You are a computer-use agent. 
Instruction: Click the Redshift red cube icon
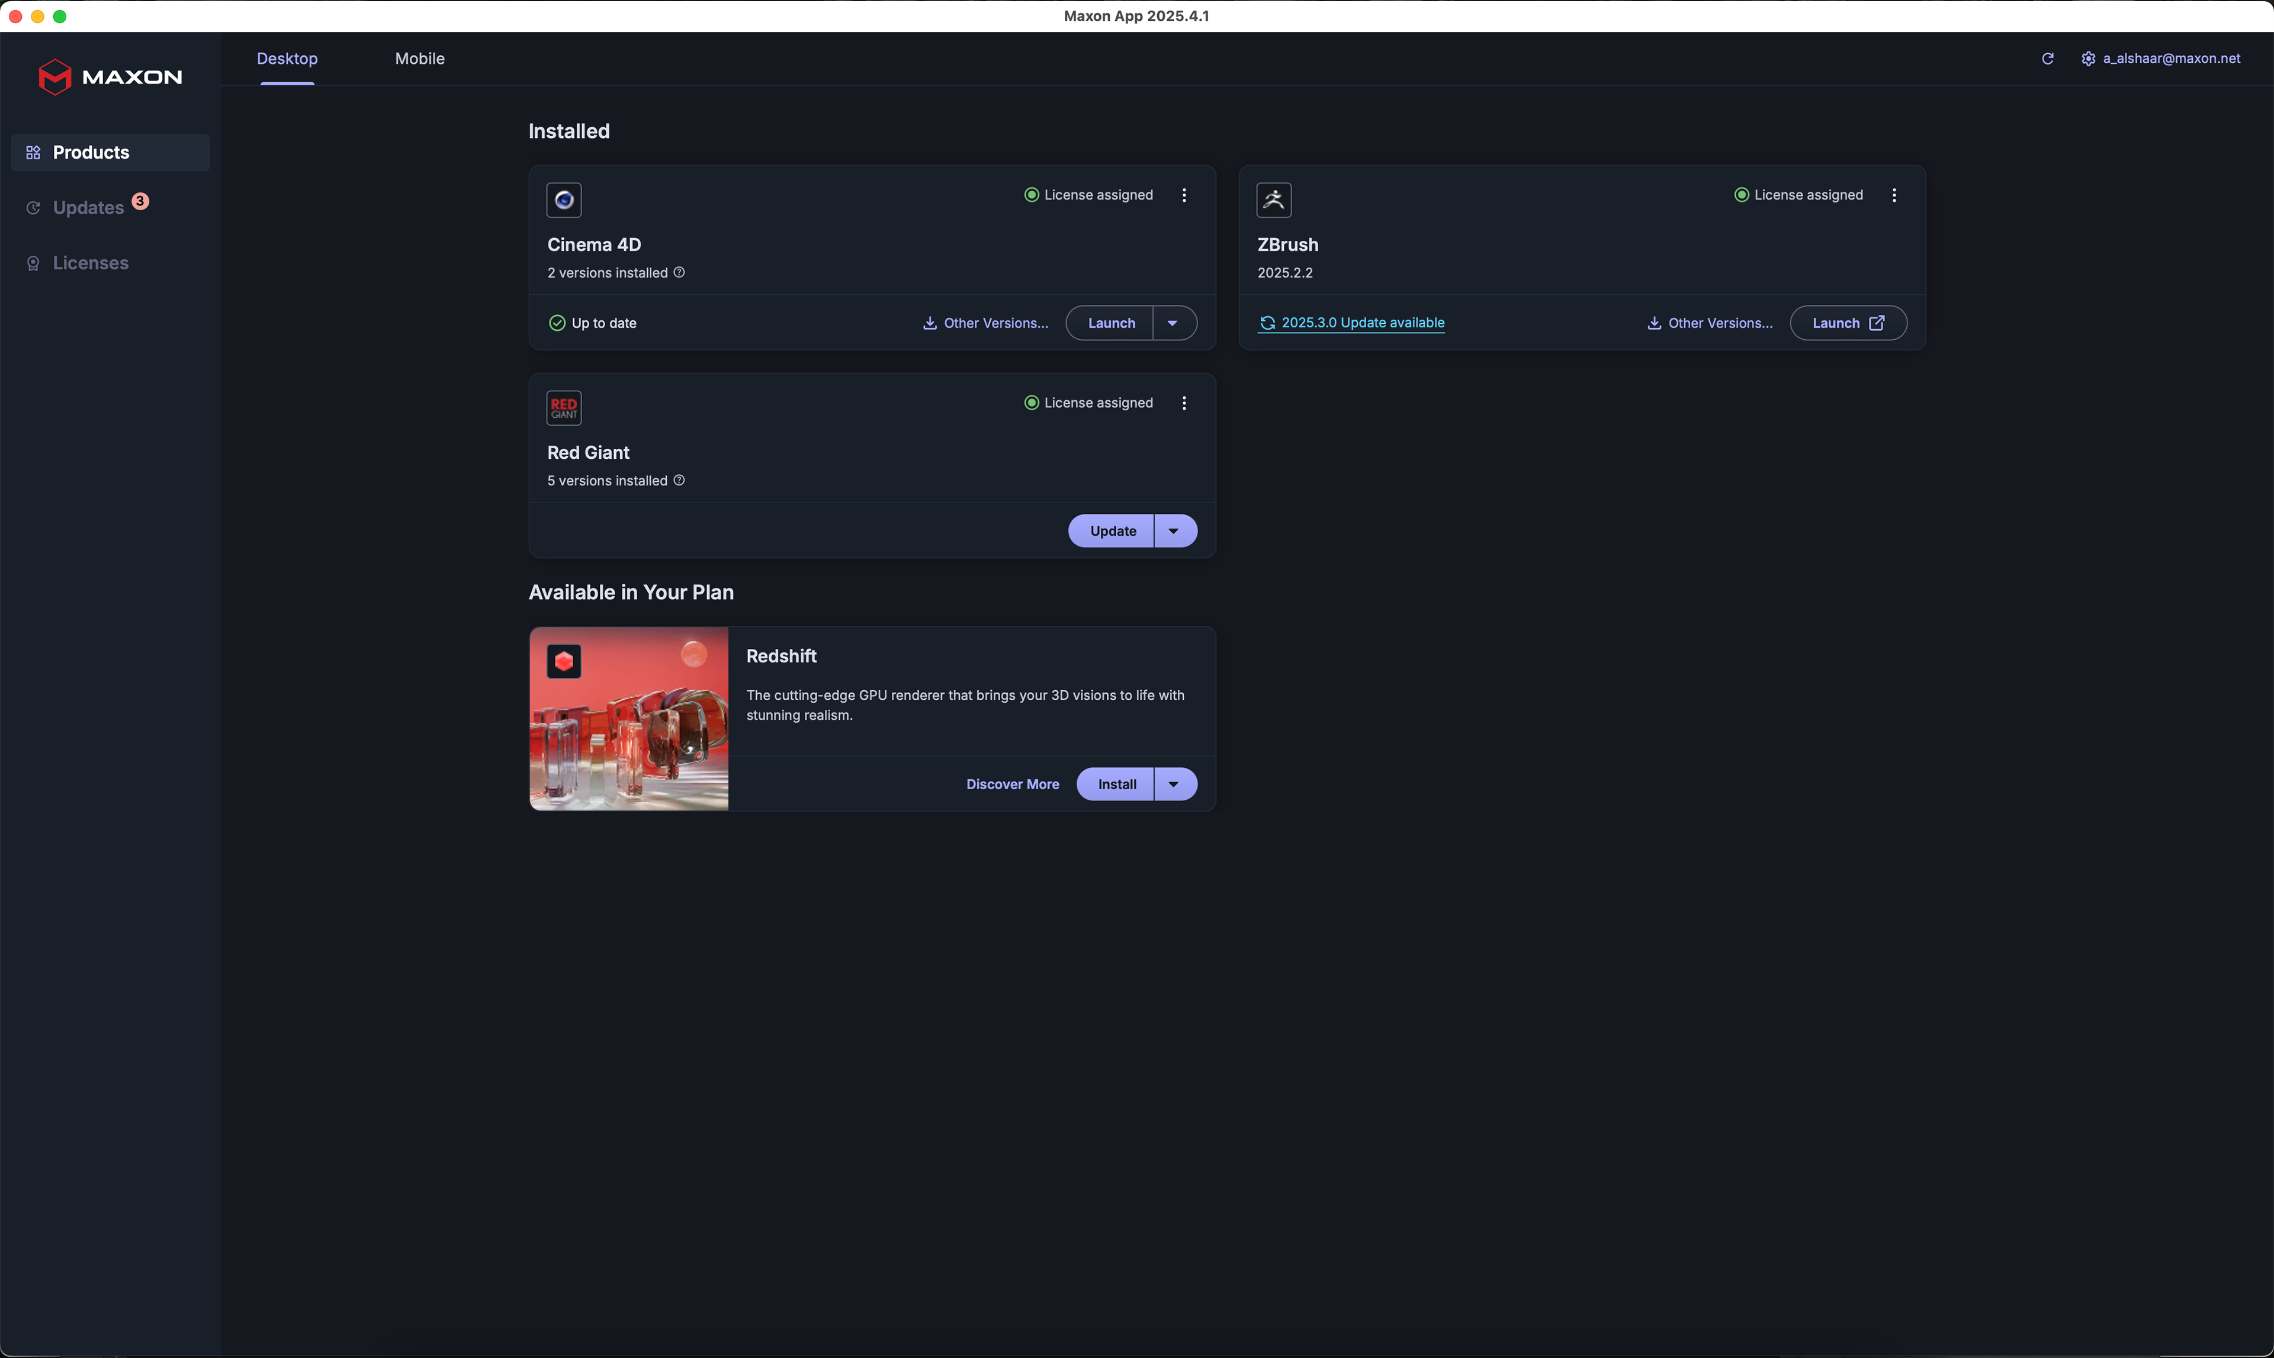(x=564, y=661)
